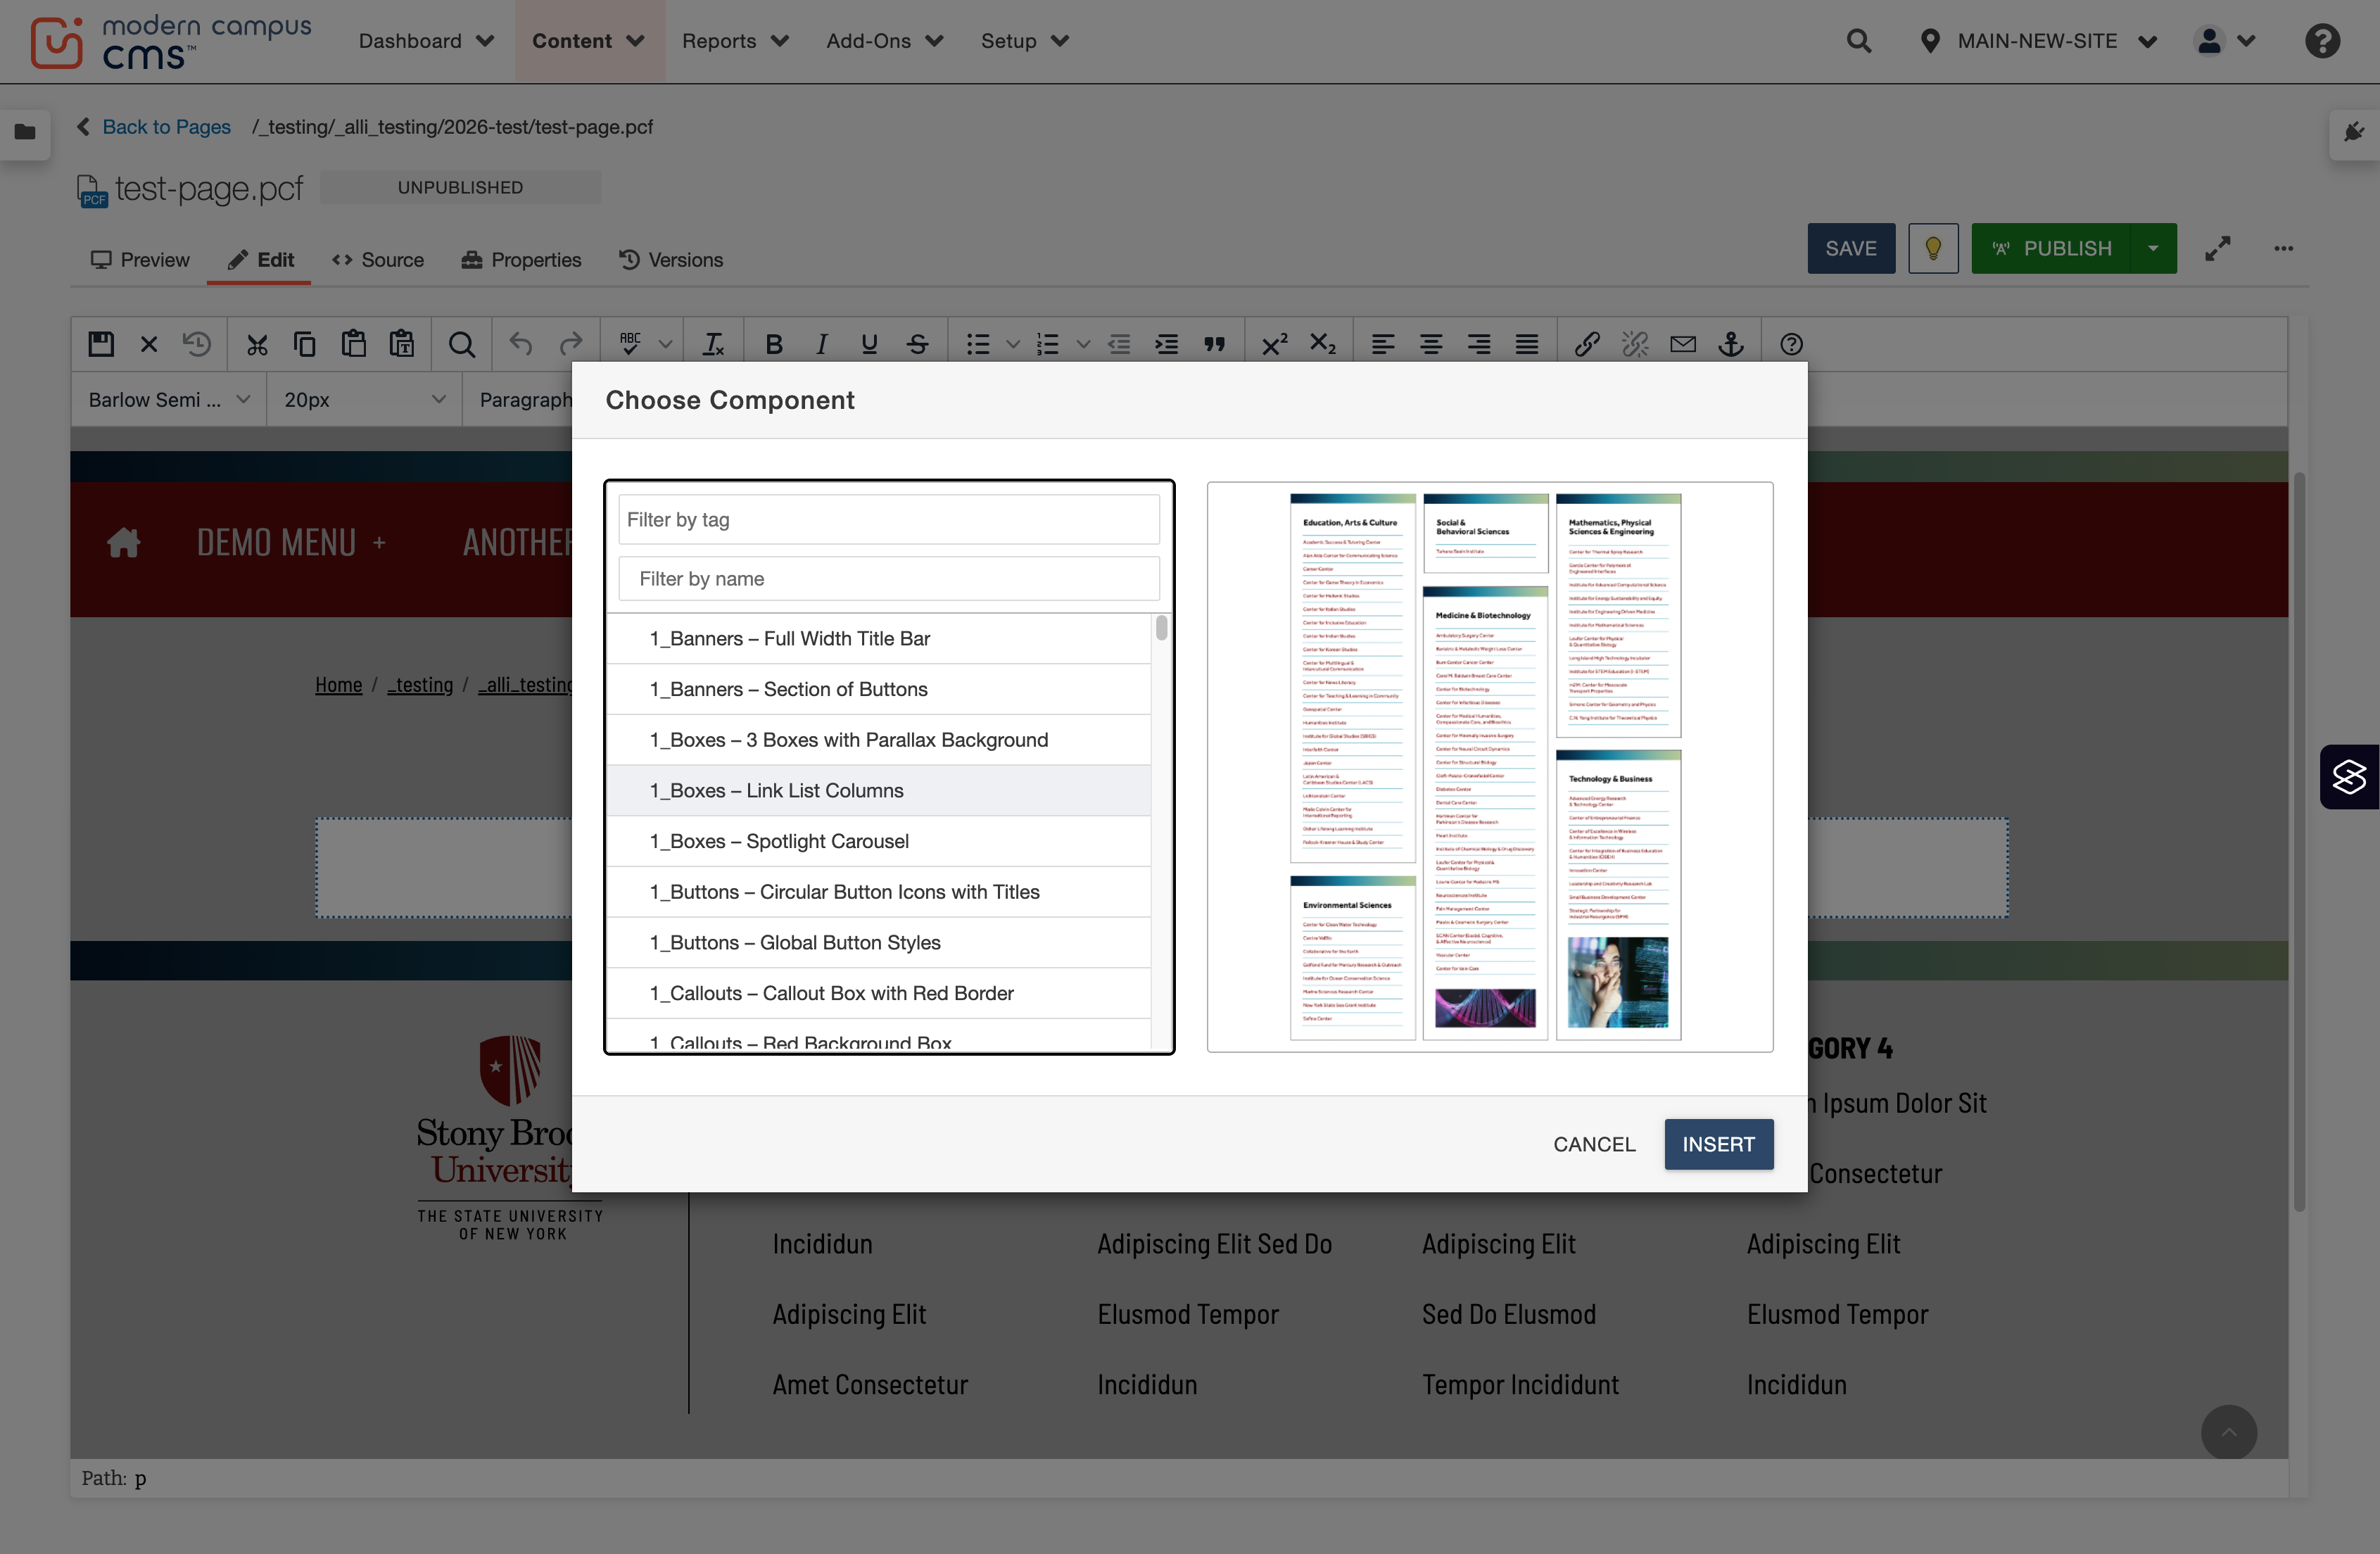Click the Undo arrow icon

point(521,344)
